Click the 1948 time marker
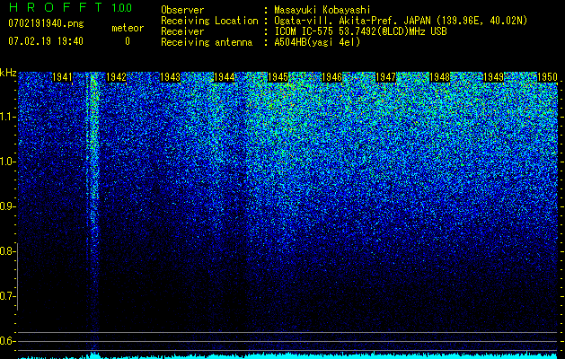The height and width of the screenshot is (359, 565). pos(439,77)
